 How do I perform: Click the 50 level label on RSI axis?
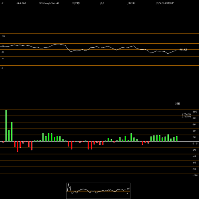(3, 52)
